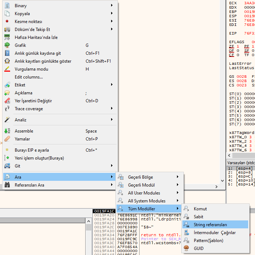Expand the Kopyala submenu arrow
255x255 pixels.
[x=112, y=13]
